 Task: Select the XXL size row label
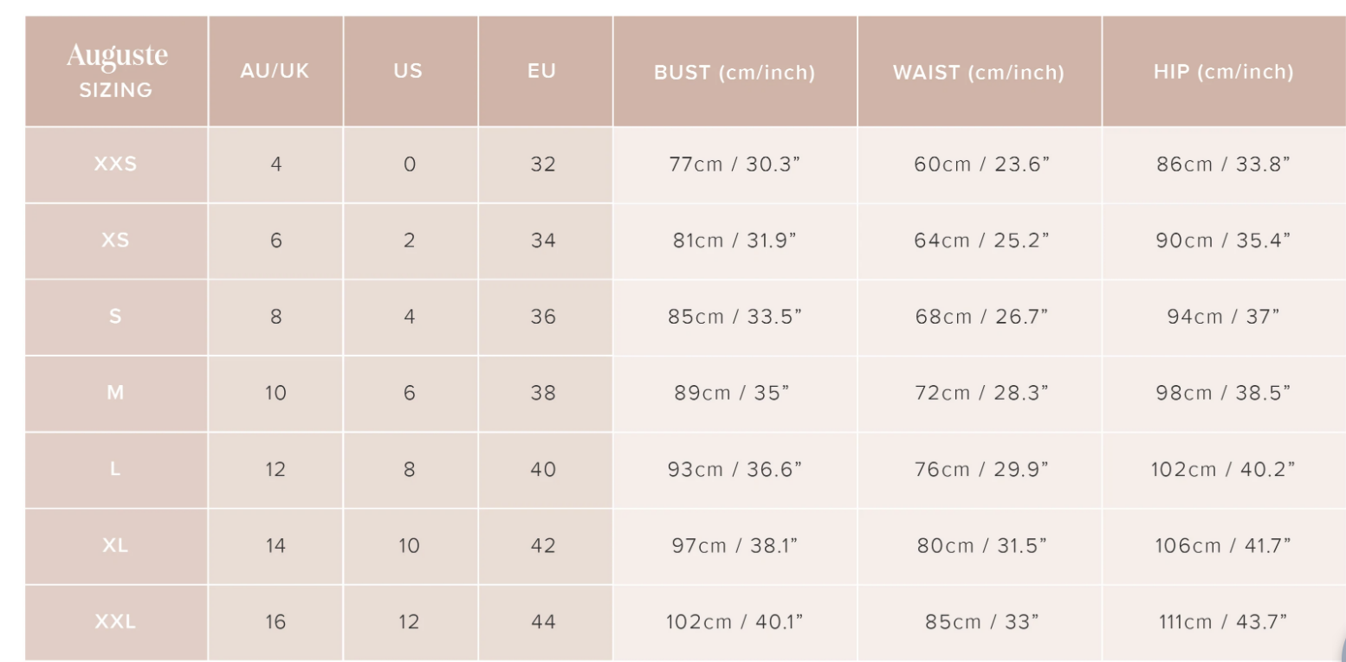[116, 622]
